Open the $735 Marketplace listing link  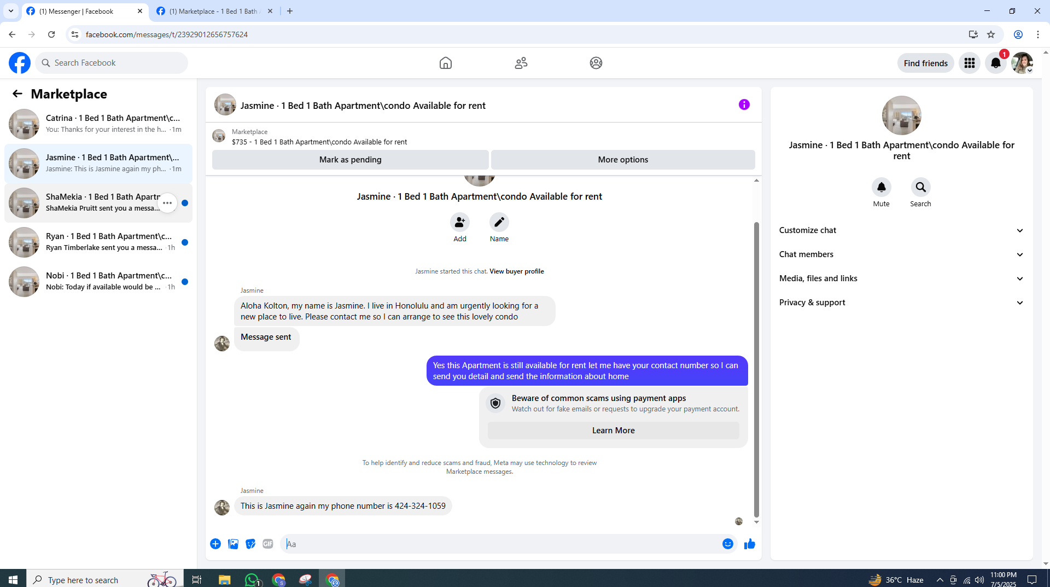point(319,142)
